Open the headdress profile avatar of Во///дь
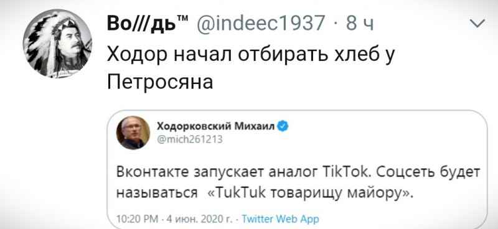 click(57, 44)
